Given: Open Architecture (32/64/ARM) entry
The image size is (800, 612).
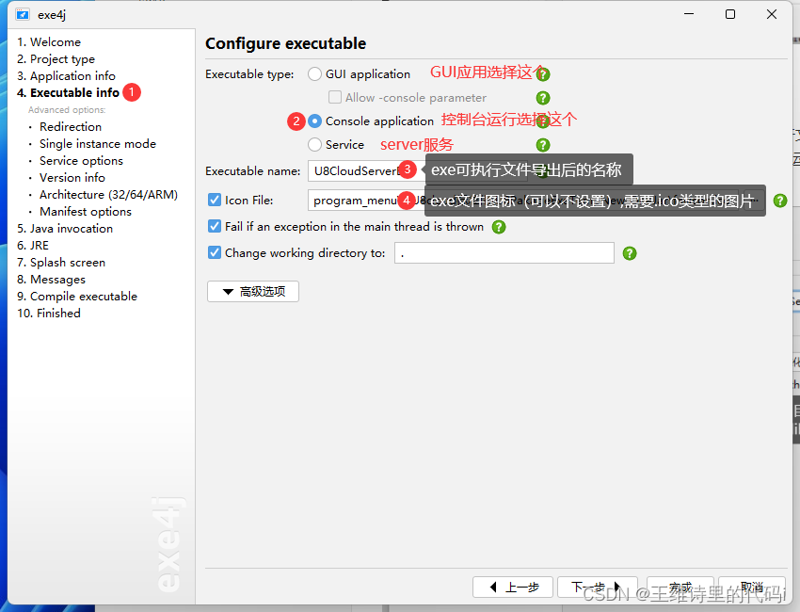Looking at the screenshot, I should pos(108,195).
